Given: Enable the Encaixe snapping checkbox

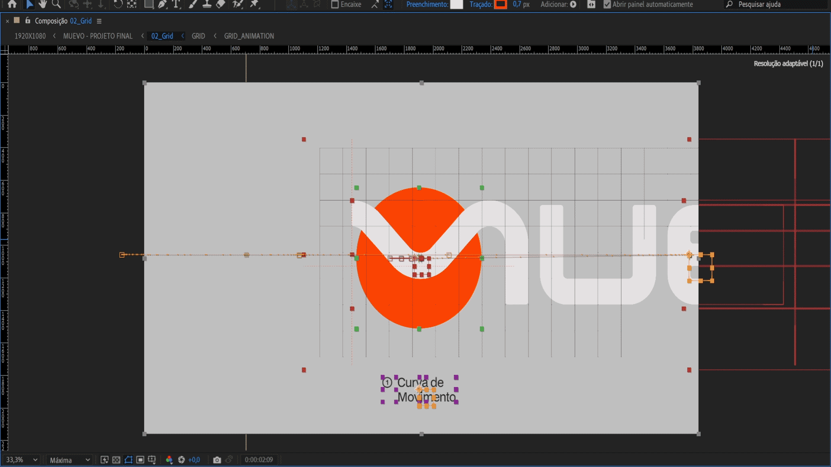Looking at the screenshot, I should [335, 4].
